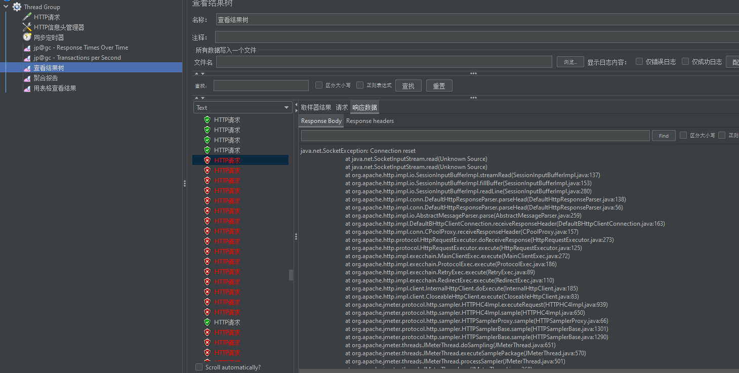This screenshot has height=373, width=739.
Task: Click the right expand arrow beside 取样器结果 tab
Action: pyautogui.click(x=296, y=111)
